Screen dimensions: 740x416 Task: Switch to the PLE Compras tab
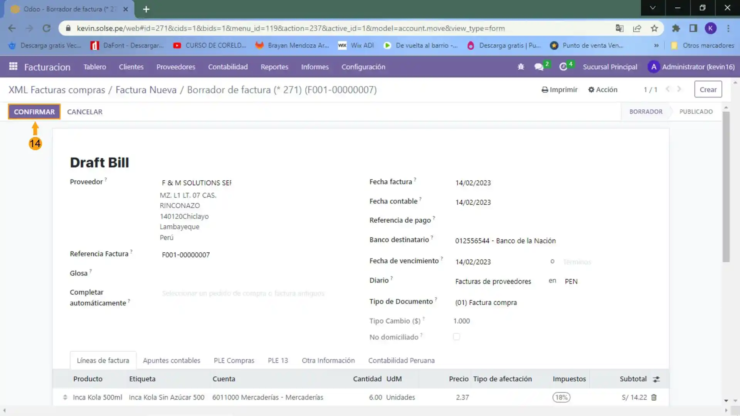pos(234,360)
